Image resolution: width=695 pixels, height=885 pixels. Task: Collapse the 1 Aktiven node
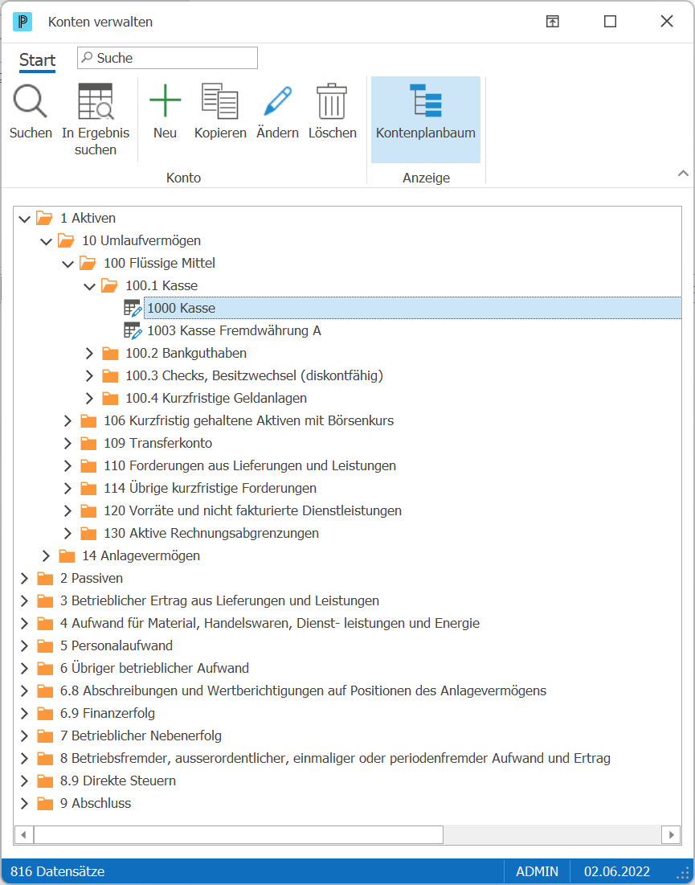coord(24,219)
